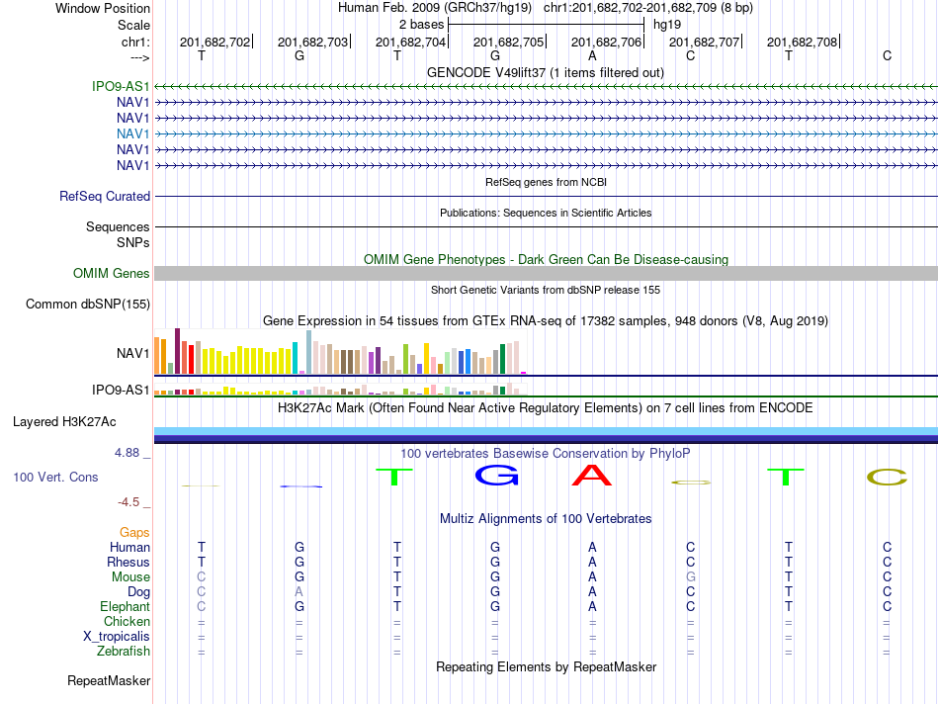Click the chr1:201,682,702-201,682,709 position text

648,8
